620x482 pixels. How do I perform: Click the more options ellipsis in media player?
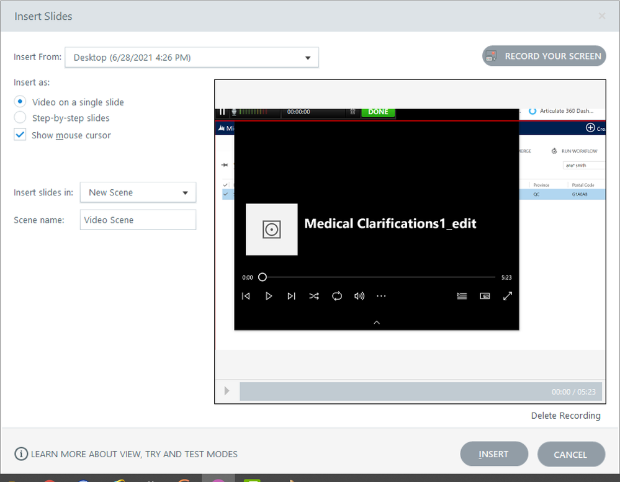381,296
